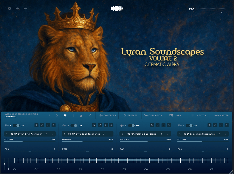
Task: Randomize layer 3 sound
Action: click(x=158, y=125)
